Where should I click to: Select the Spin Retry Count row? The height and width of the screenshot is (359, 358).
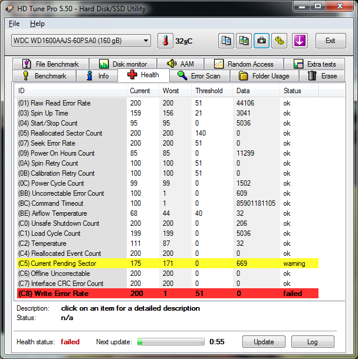[x=167, y=163]
